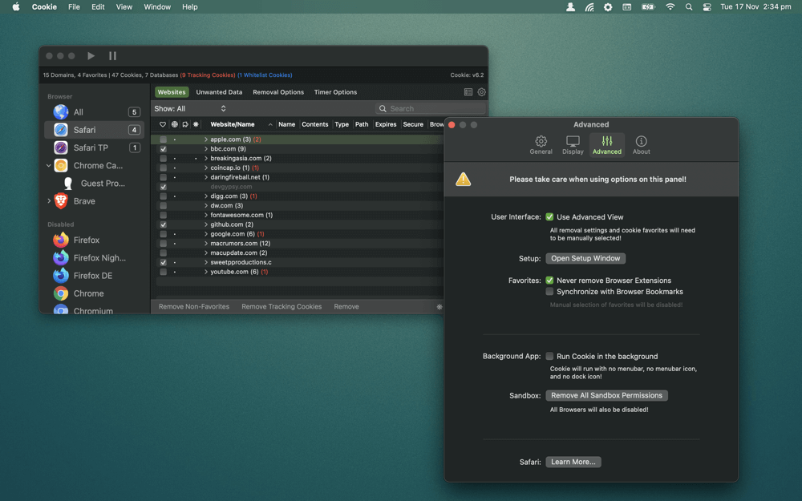Screen dimensions: 802x501
Task: Click the play button in Cookie toolbar
Action: tap(91, 56)
